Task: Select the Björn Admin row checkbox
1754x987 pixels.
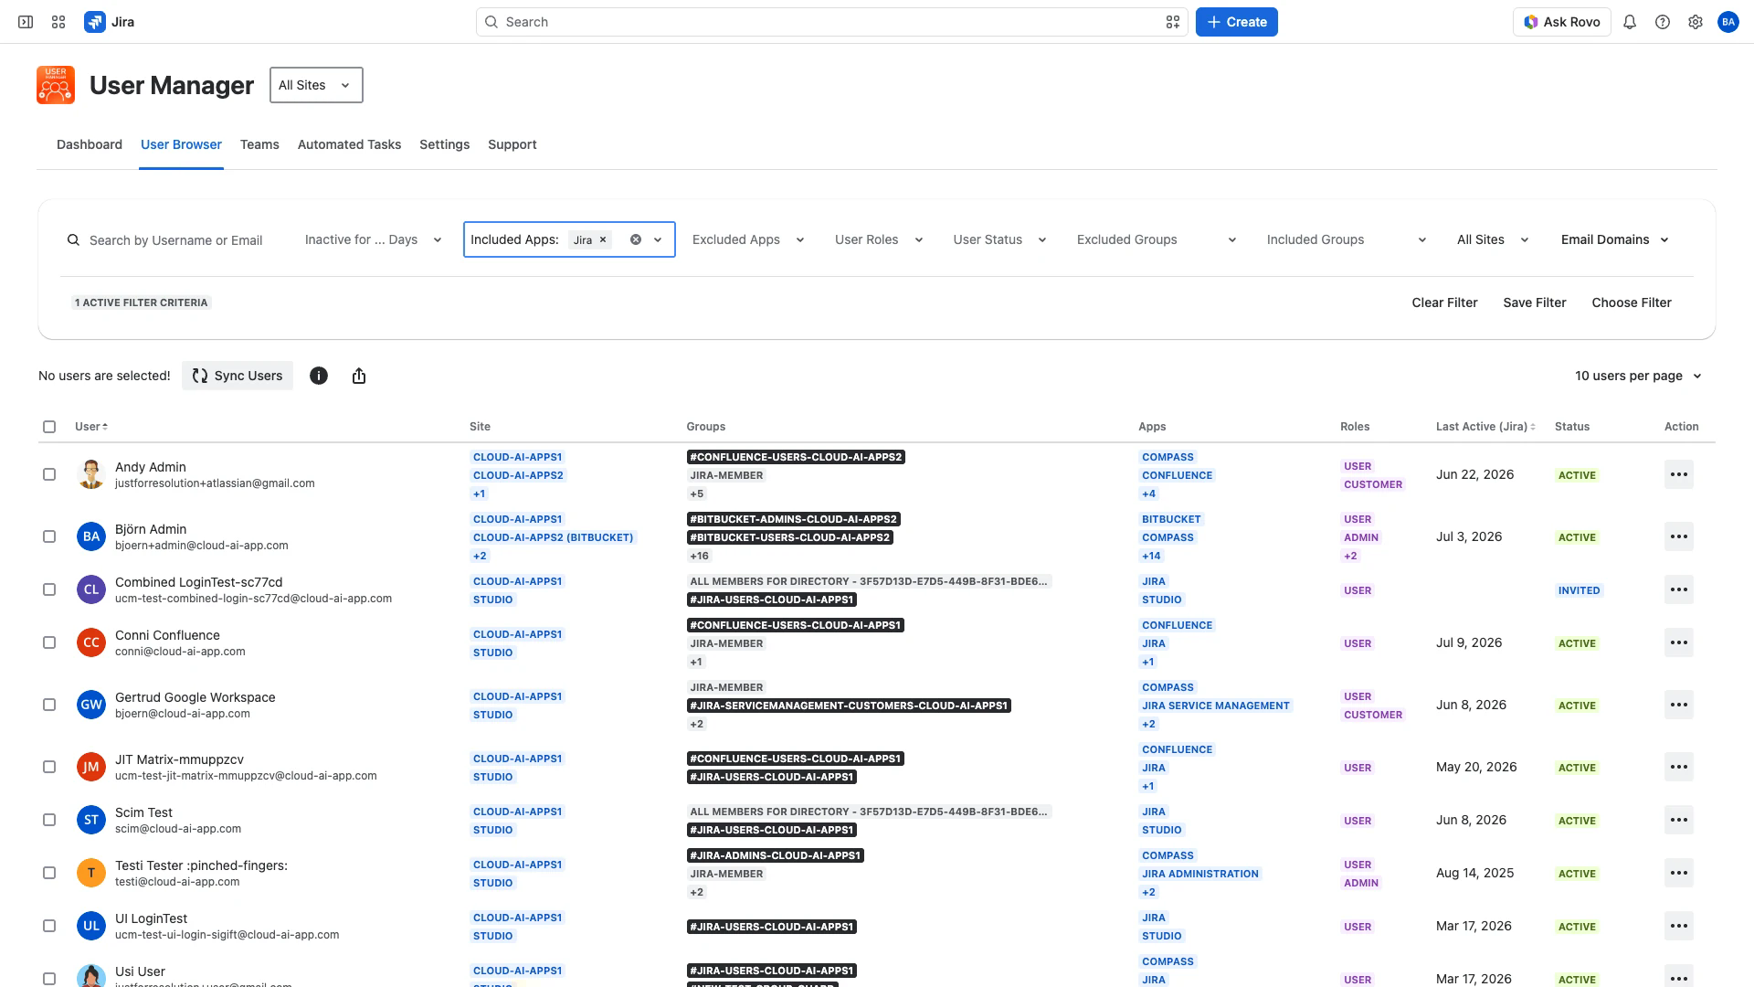Action: (x=49, y=536)
